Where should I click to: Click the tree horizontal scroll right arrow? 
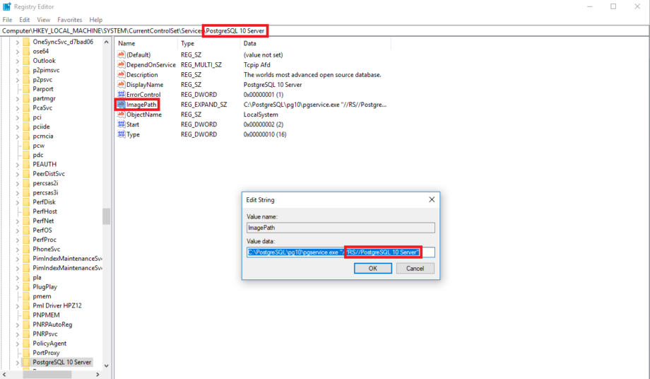(97, 375)
